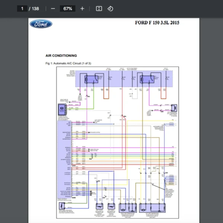Click the total page count 138
Screen dimensions: 223x223
(35, 9)
